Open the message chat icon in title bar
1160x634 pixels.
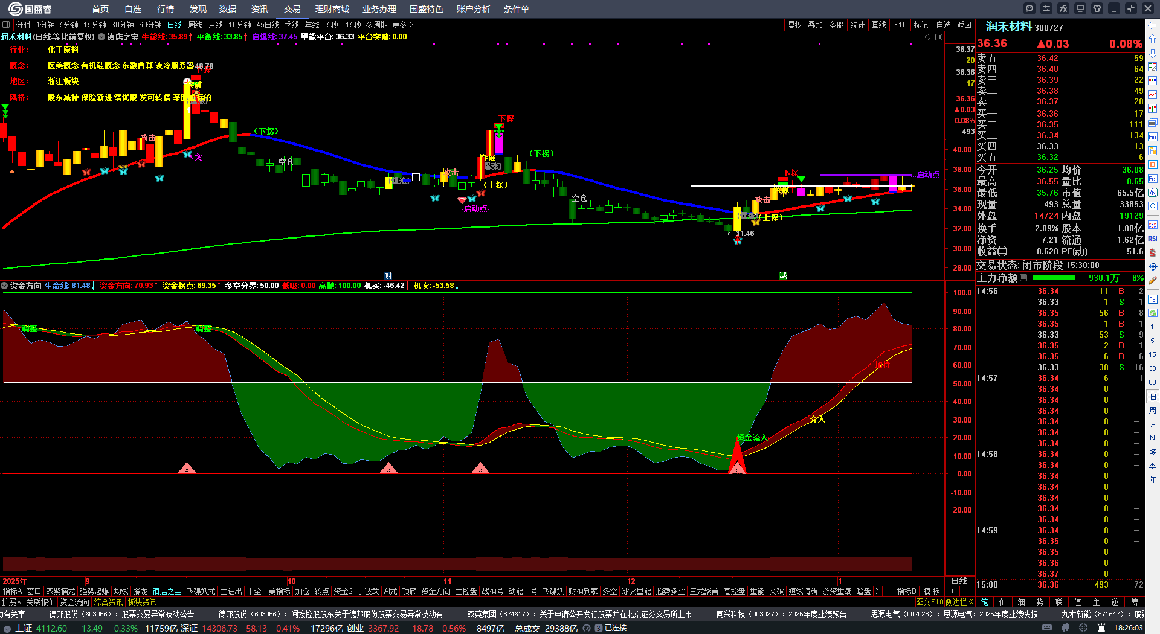tap(1029, 8)
